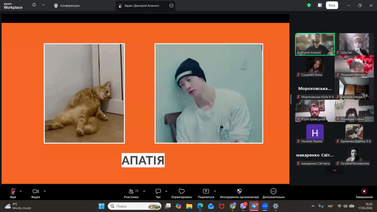Click the green encryption shield icon
This screenshot has width=377, height=212.
[x=309, y=5]
